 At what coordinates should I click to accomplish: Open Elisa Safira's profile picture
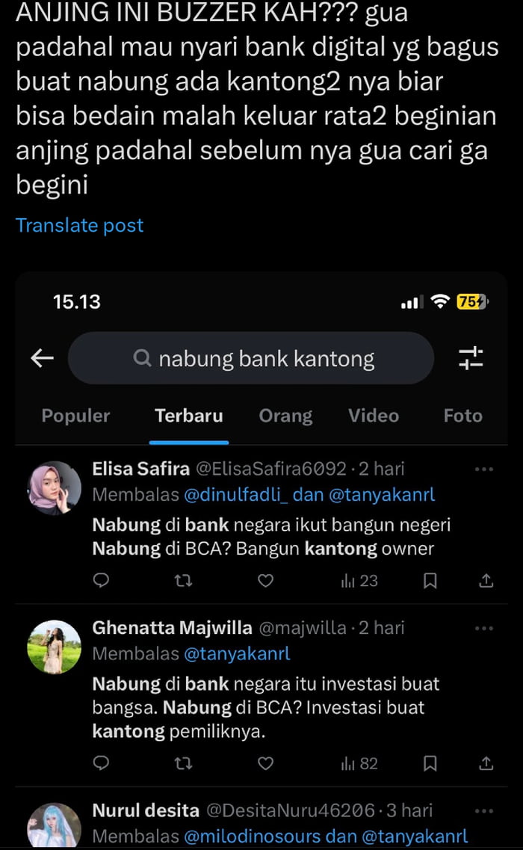click(54, 487)
